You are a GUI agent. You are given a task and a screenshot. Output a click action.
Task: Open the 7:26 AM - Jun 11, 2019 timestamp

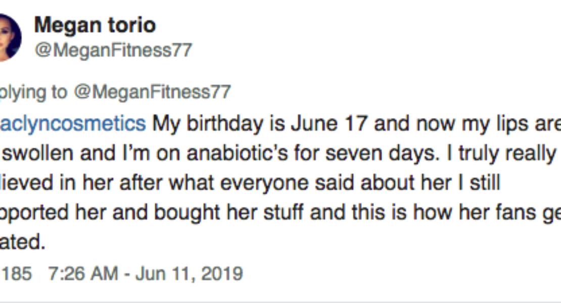click(x=146, y=274)
